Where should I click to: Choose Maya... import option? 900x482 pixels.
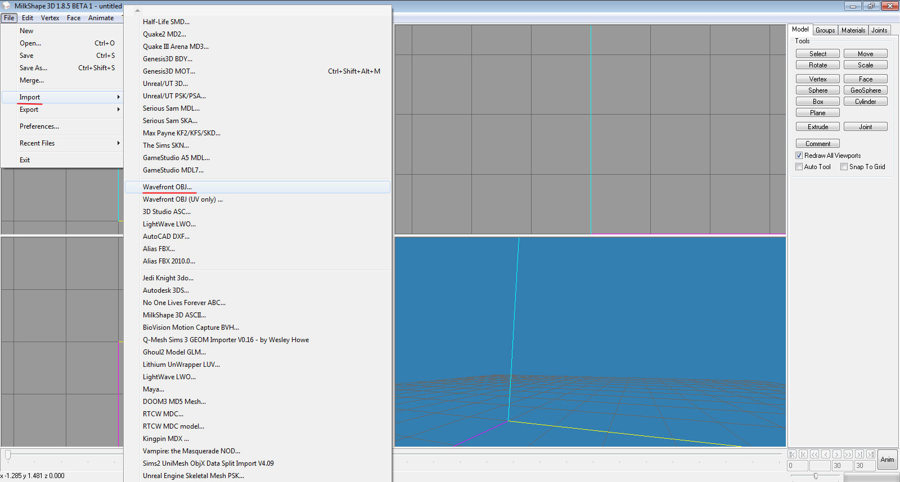tap(257, 389)
